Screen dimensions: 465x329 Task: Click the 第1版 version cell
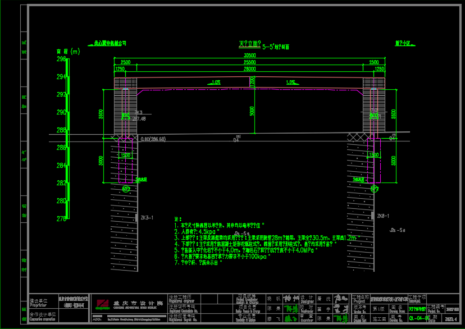click(x=379, y=309)
